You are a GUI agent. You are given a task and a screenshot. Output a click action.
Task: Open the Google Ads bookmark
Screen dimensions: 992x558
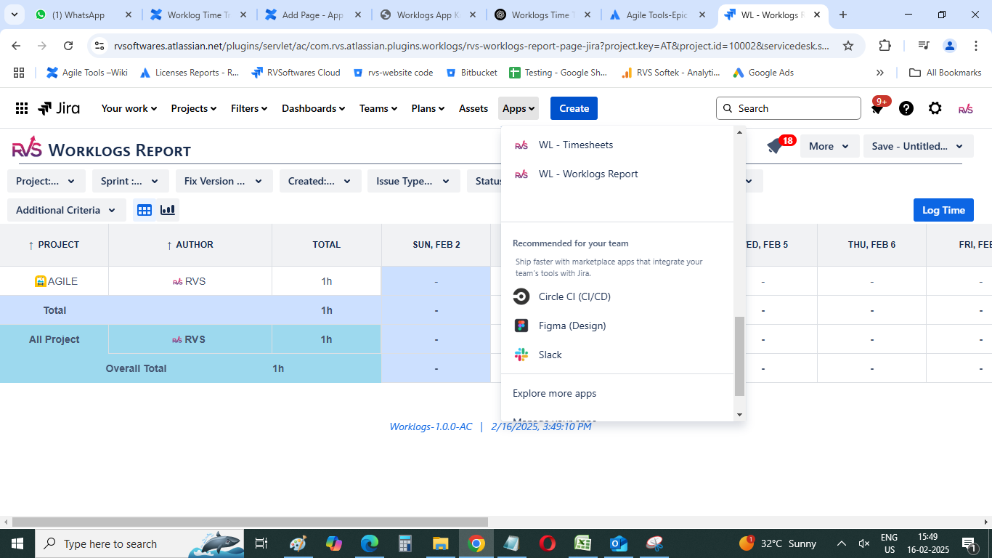pyautogui.click(x=763, y=73)
